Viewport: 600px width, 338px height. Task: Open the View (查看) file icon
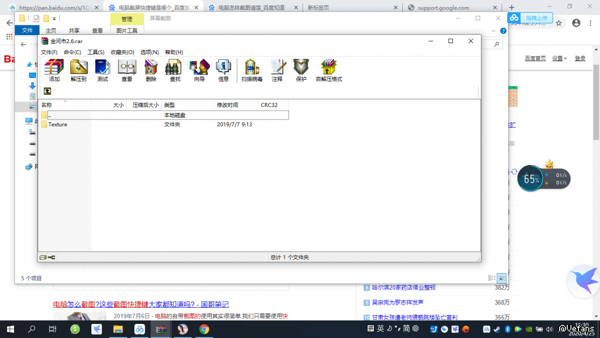click(127, 70)
